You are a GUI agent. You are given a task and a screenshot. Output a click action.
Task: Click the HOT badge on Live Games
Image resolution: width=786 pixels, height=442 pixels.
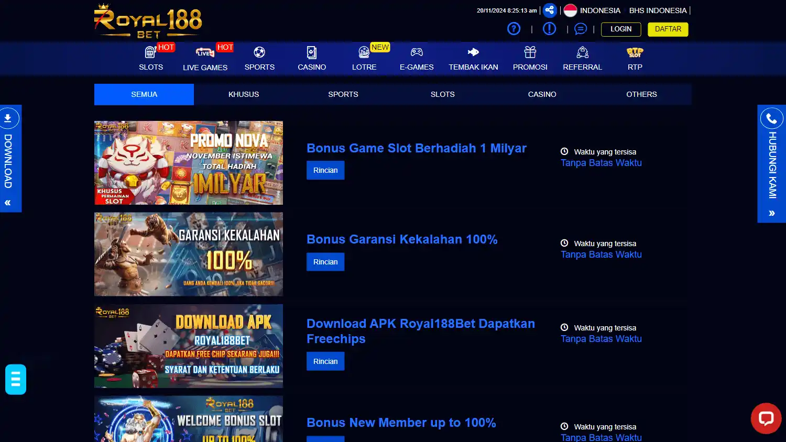pos(225,47)
